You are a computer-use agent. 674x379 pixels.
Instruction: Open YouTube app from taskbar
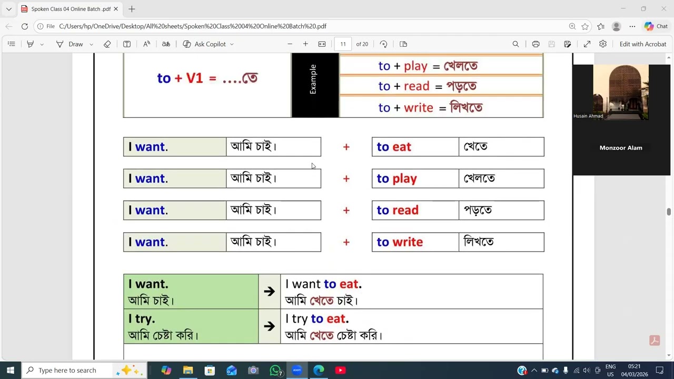[x=341, y=370]
